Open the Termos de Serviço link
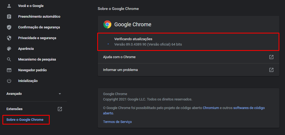 pyautogui.click(x=117, y=122)
